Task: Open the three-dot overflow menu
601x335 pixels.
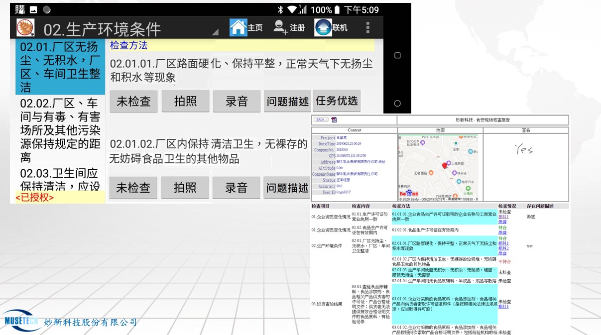Action: click(368, 27)
